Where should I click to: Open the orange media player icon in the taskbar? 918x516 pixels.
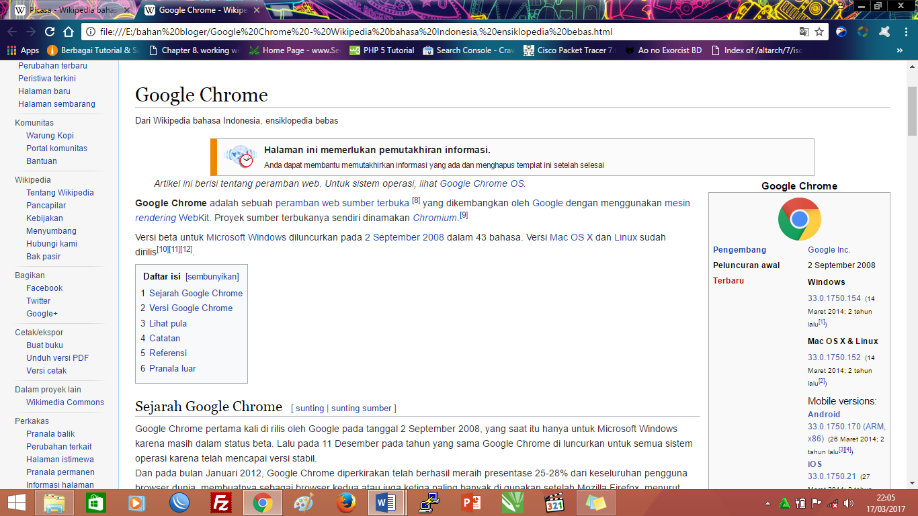[137, 503]
